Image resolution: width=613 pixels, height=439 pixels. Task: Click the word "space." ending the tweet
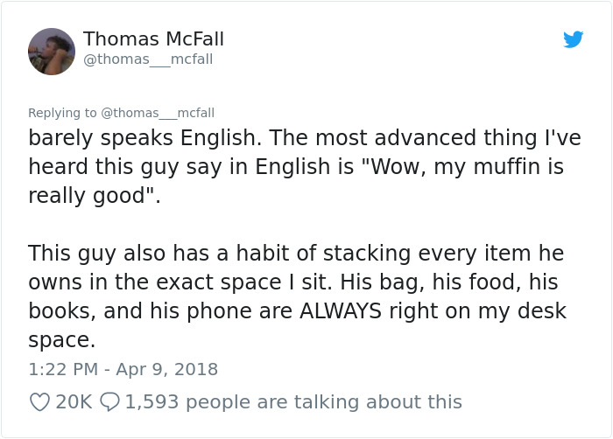61,339
